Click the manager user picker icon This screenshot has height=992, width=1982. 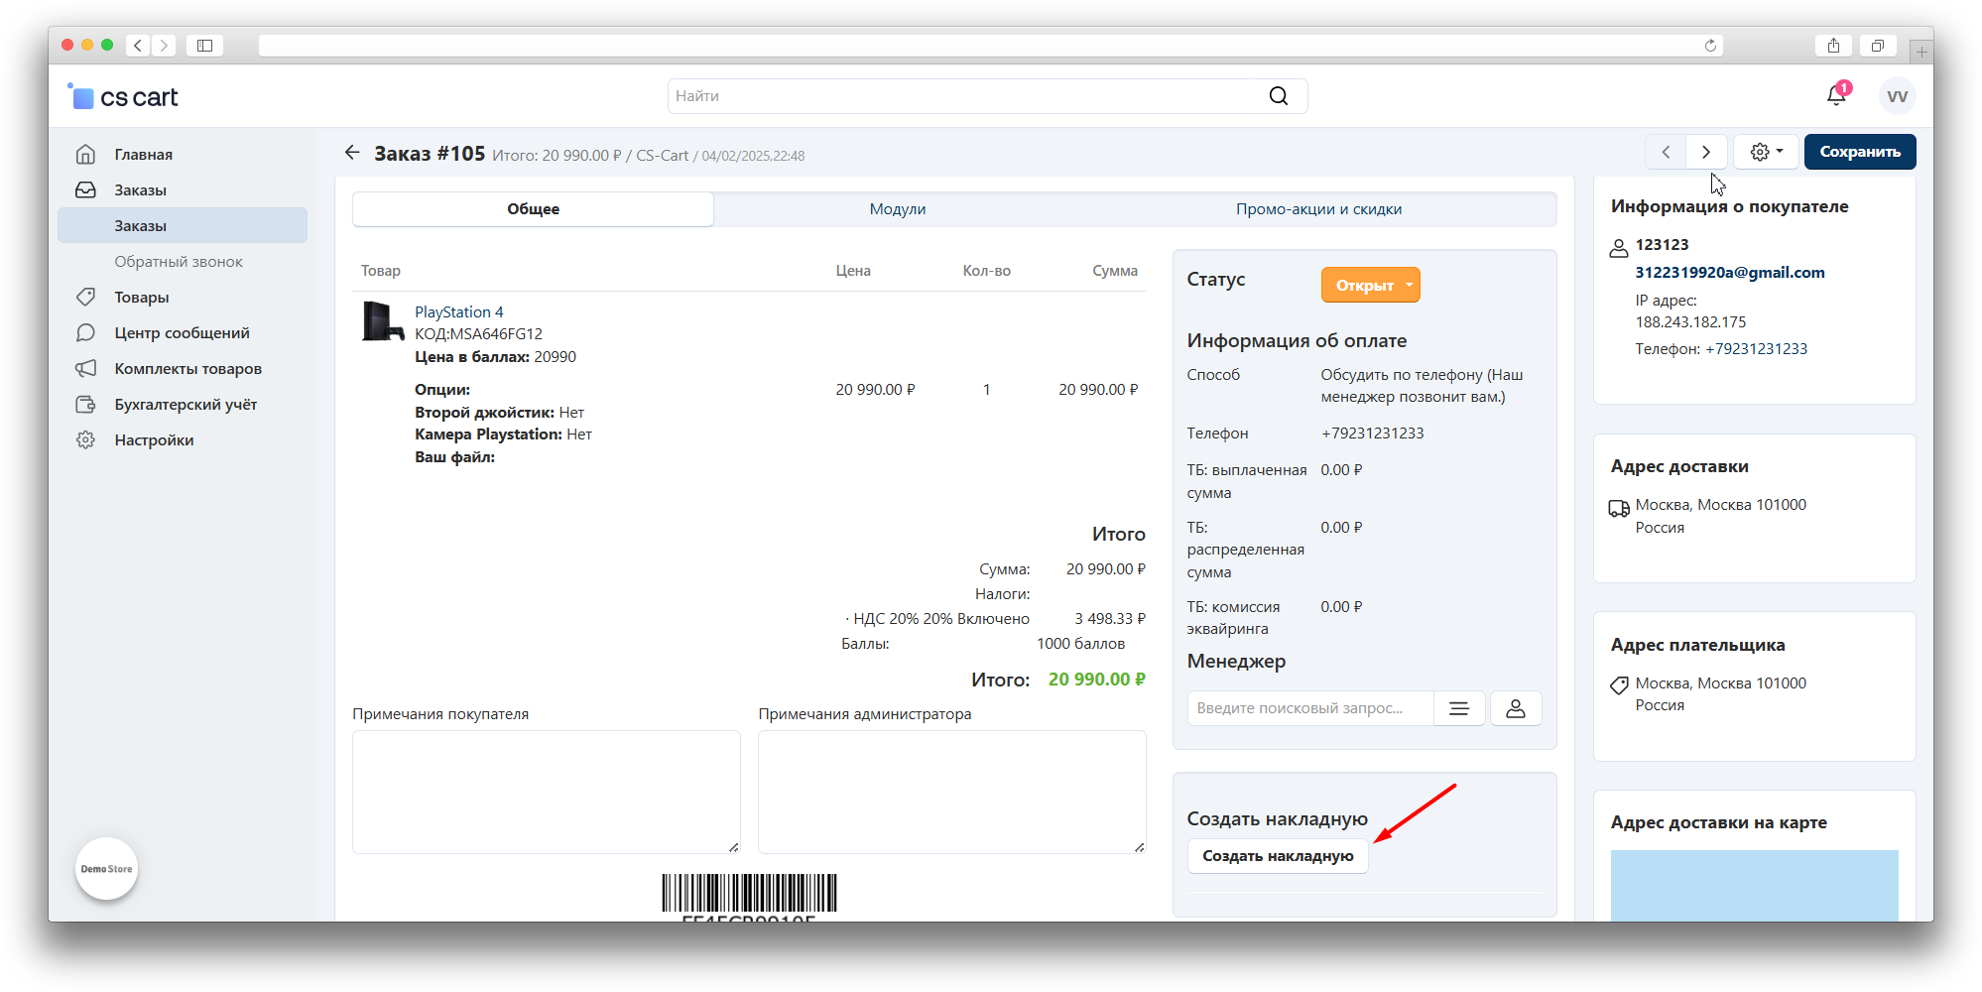tap(1515, 708)
